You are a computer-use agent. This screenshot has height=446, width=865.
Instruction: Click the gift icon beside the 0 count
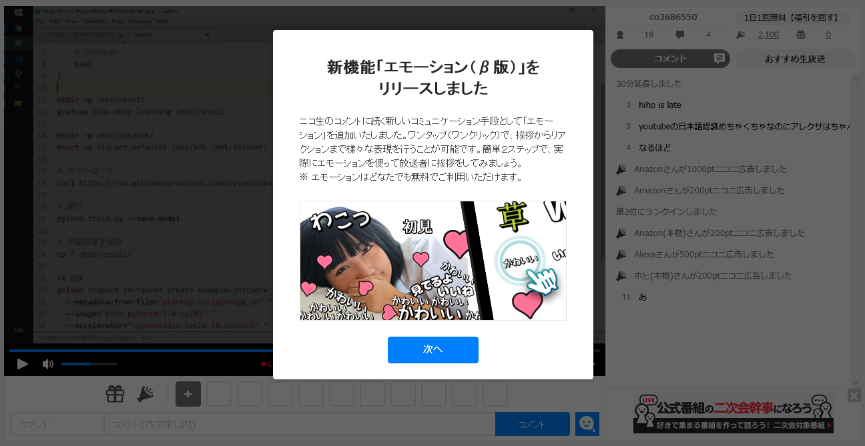coord(801,35)
